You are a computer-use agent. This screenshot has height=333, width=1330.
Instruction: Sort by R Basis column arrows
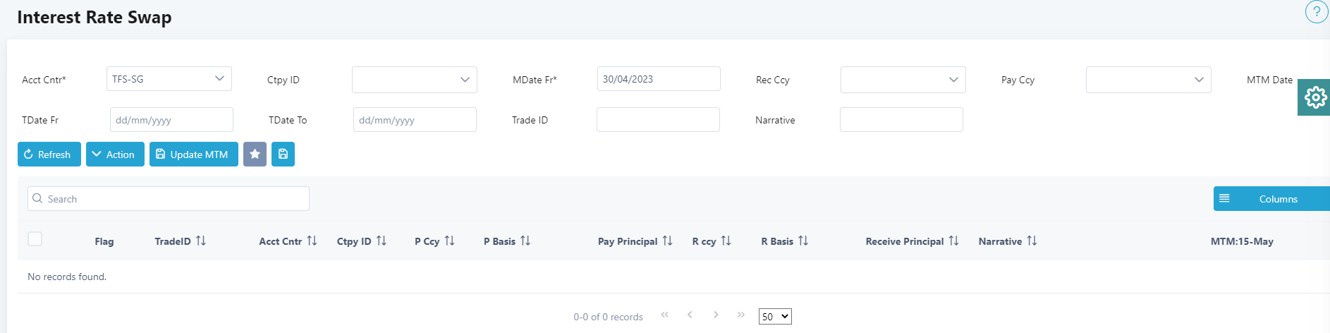(803, 241)
